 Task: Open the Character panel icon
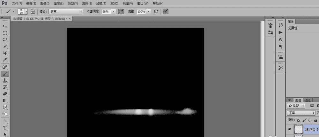coord(281,40)
